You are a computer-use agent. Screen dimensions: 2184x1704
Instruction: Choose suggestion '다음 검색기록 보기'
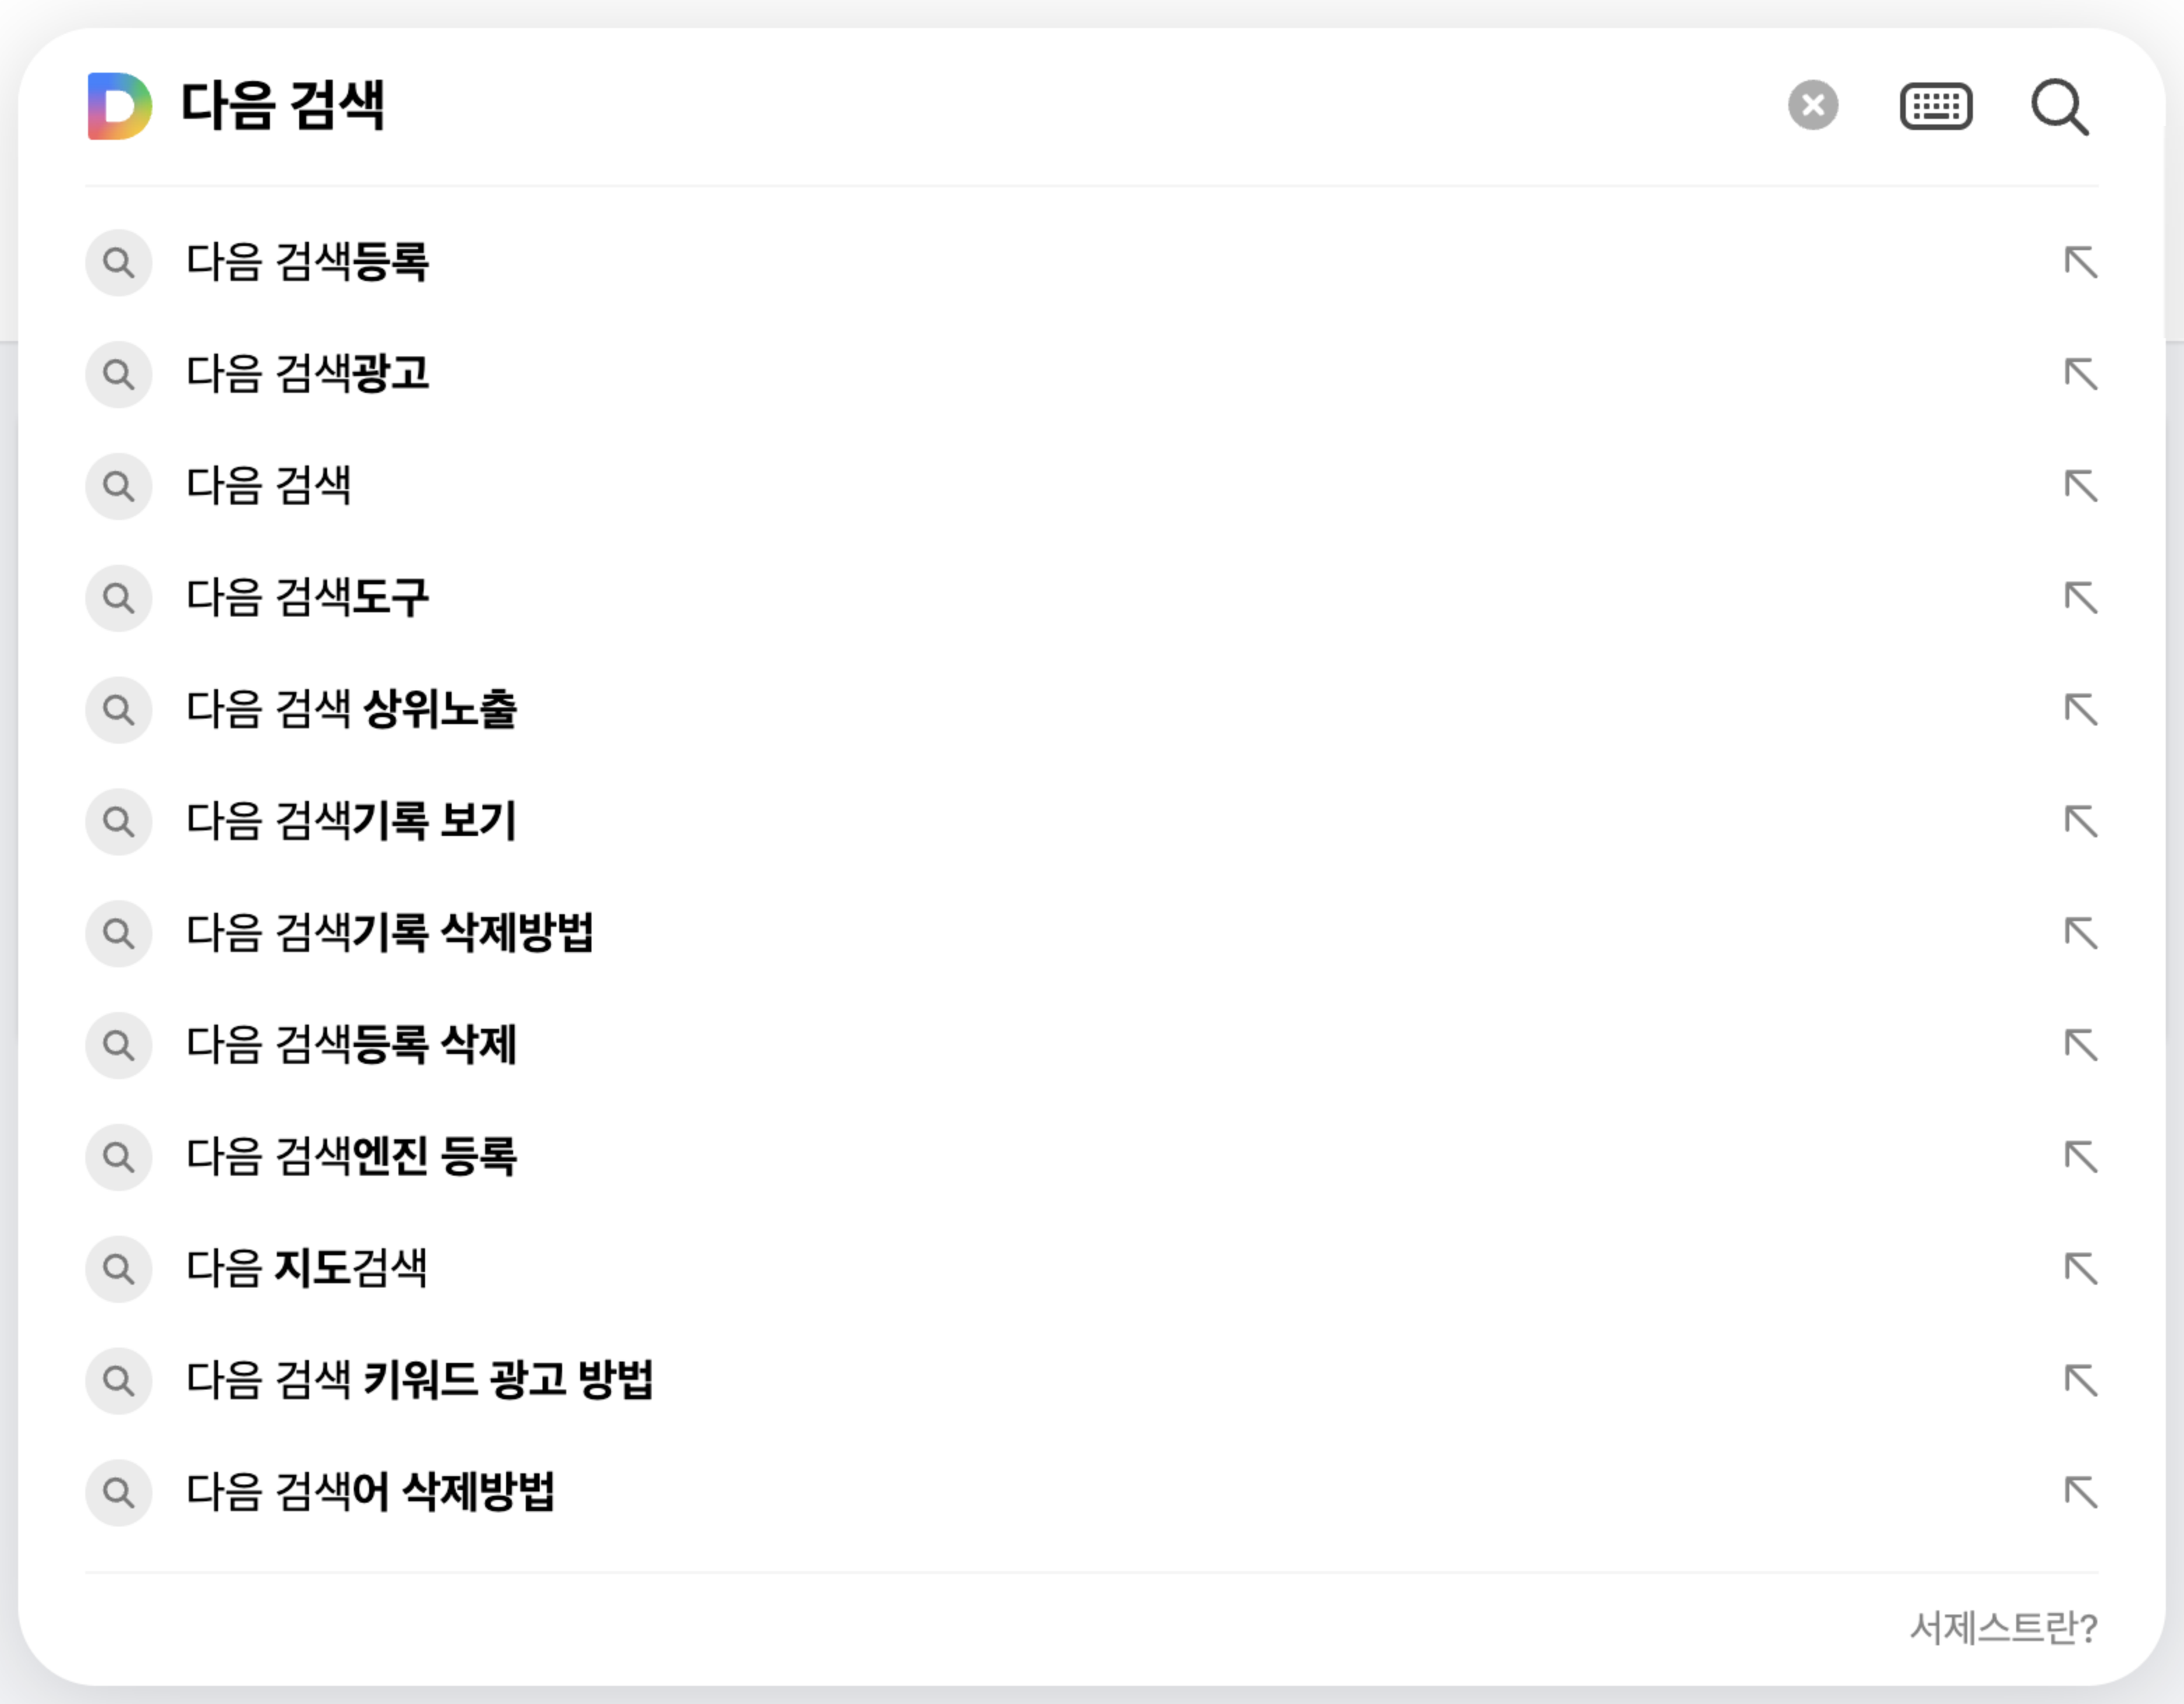point(351,821)
